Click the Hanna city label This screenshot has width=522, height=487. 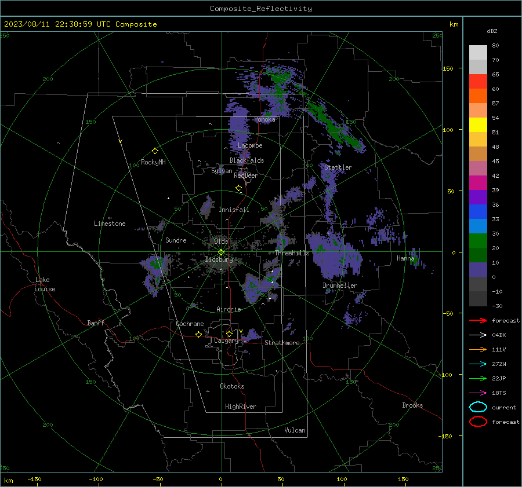coord(405,258)
